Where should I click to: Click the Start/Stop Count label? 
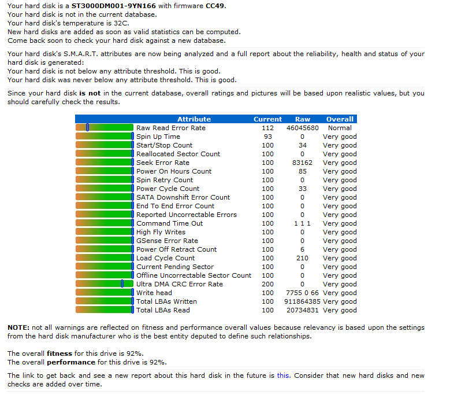164,145
